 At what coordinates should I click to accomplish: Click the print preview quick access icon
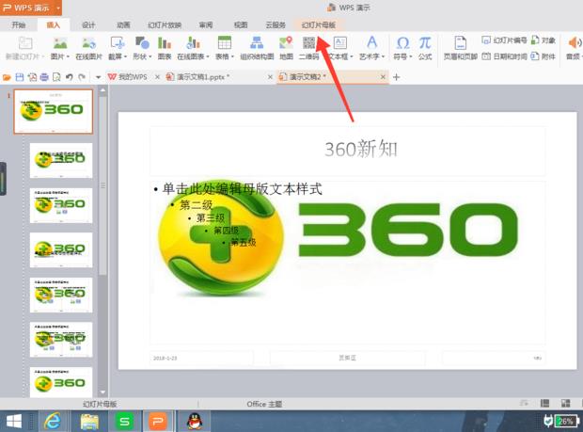(x=56, y=77)
